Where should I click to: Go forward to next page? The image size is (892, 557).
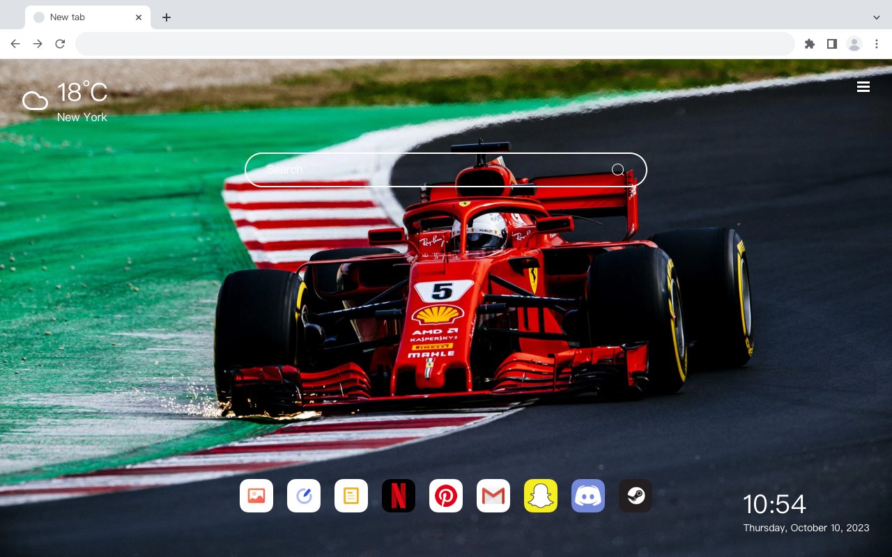[38, 44]
